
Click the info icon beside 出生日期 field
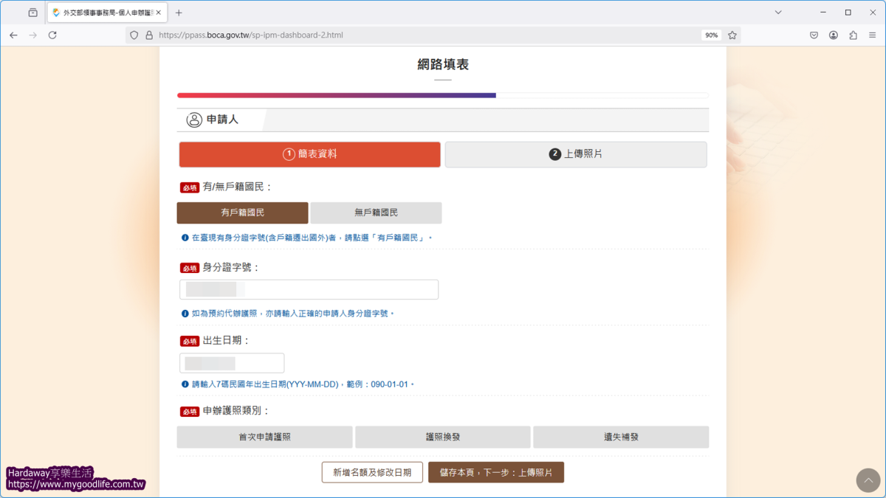(x=184, y=384)
